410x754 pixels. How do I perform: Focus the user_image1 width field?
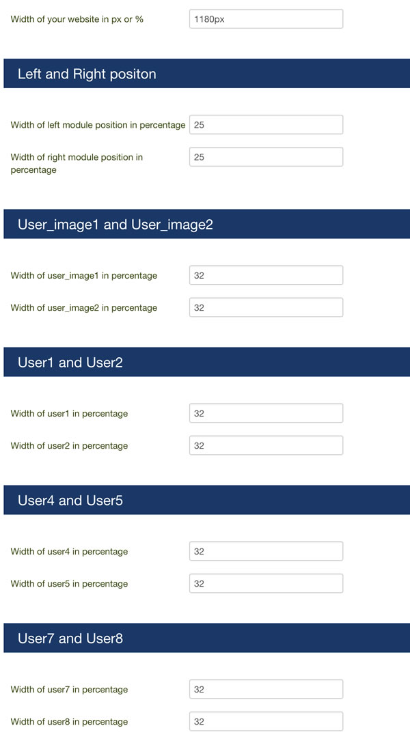tap(266, 275)
